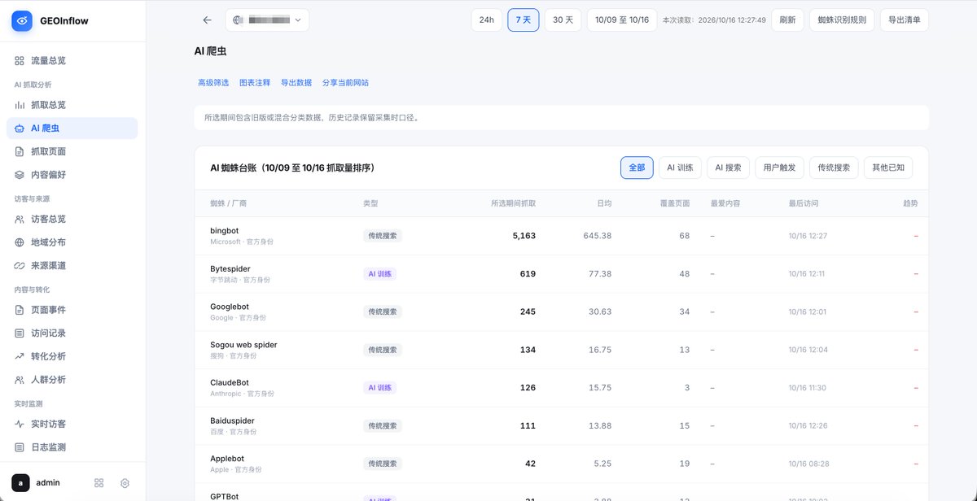
Task: Click the 内容偏好 layers icon
Action: pos(20,175)
